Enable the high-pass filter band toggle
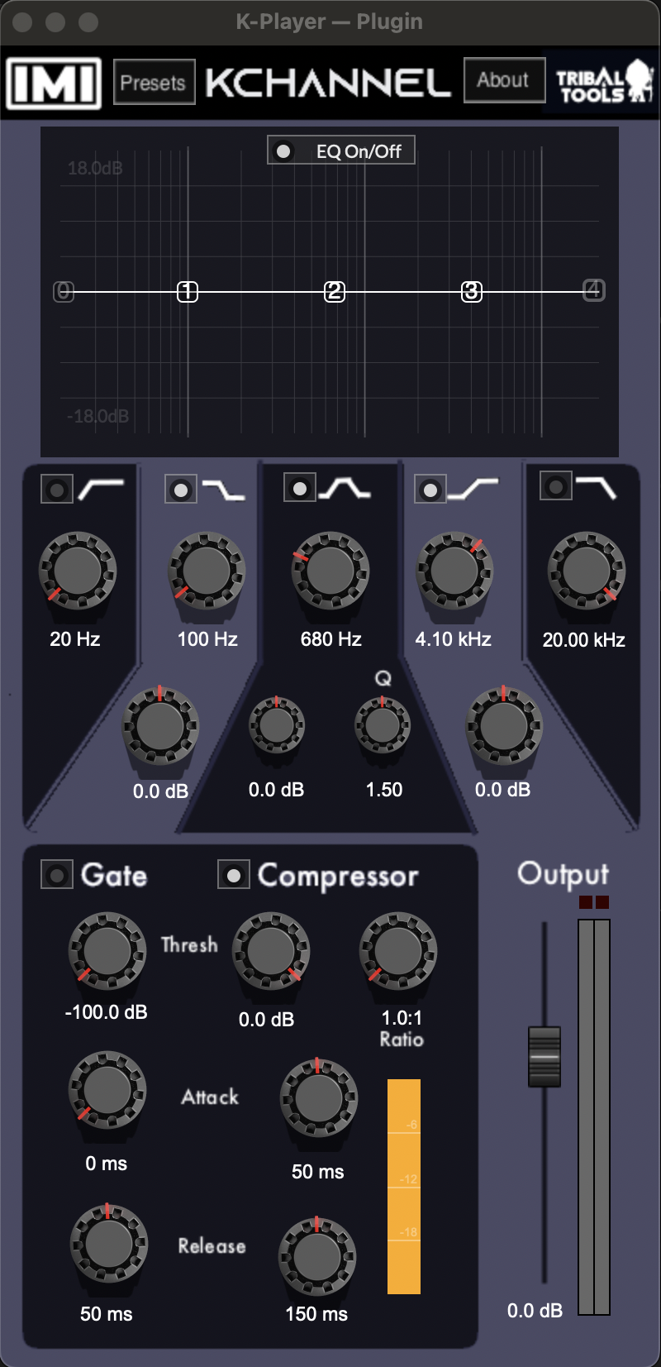The image size is (661, 1367). [x=57, y=489]
